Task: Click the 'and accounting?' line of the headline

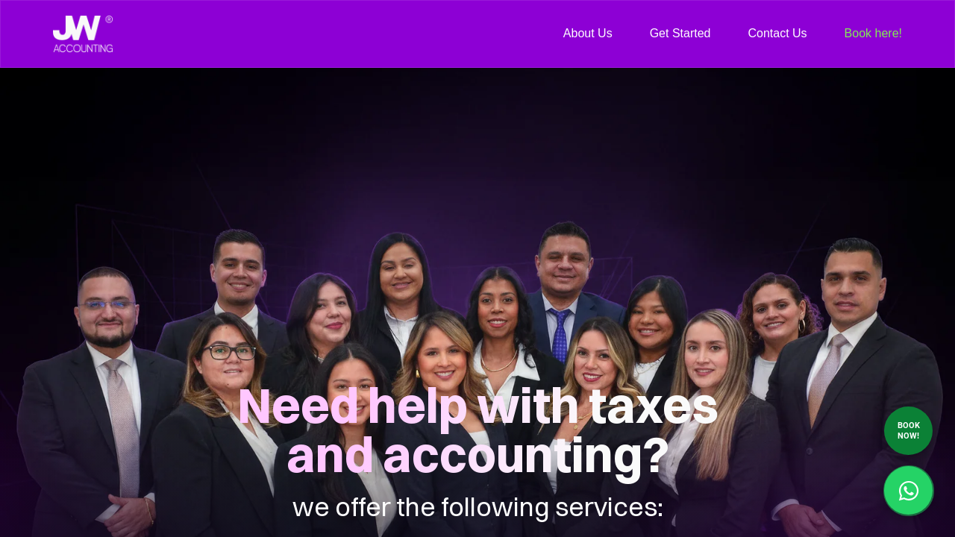Action: 477,455
